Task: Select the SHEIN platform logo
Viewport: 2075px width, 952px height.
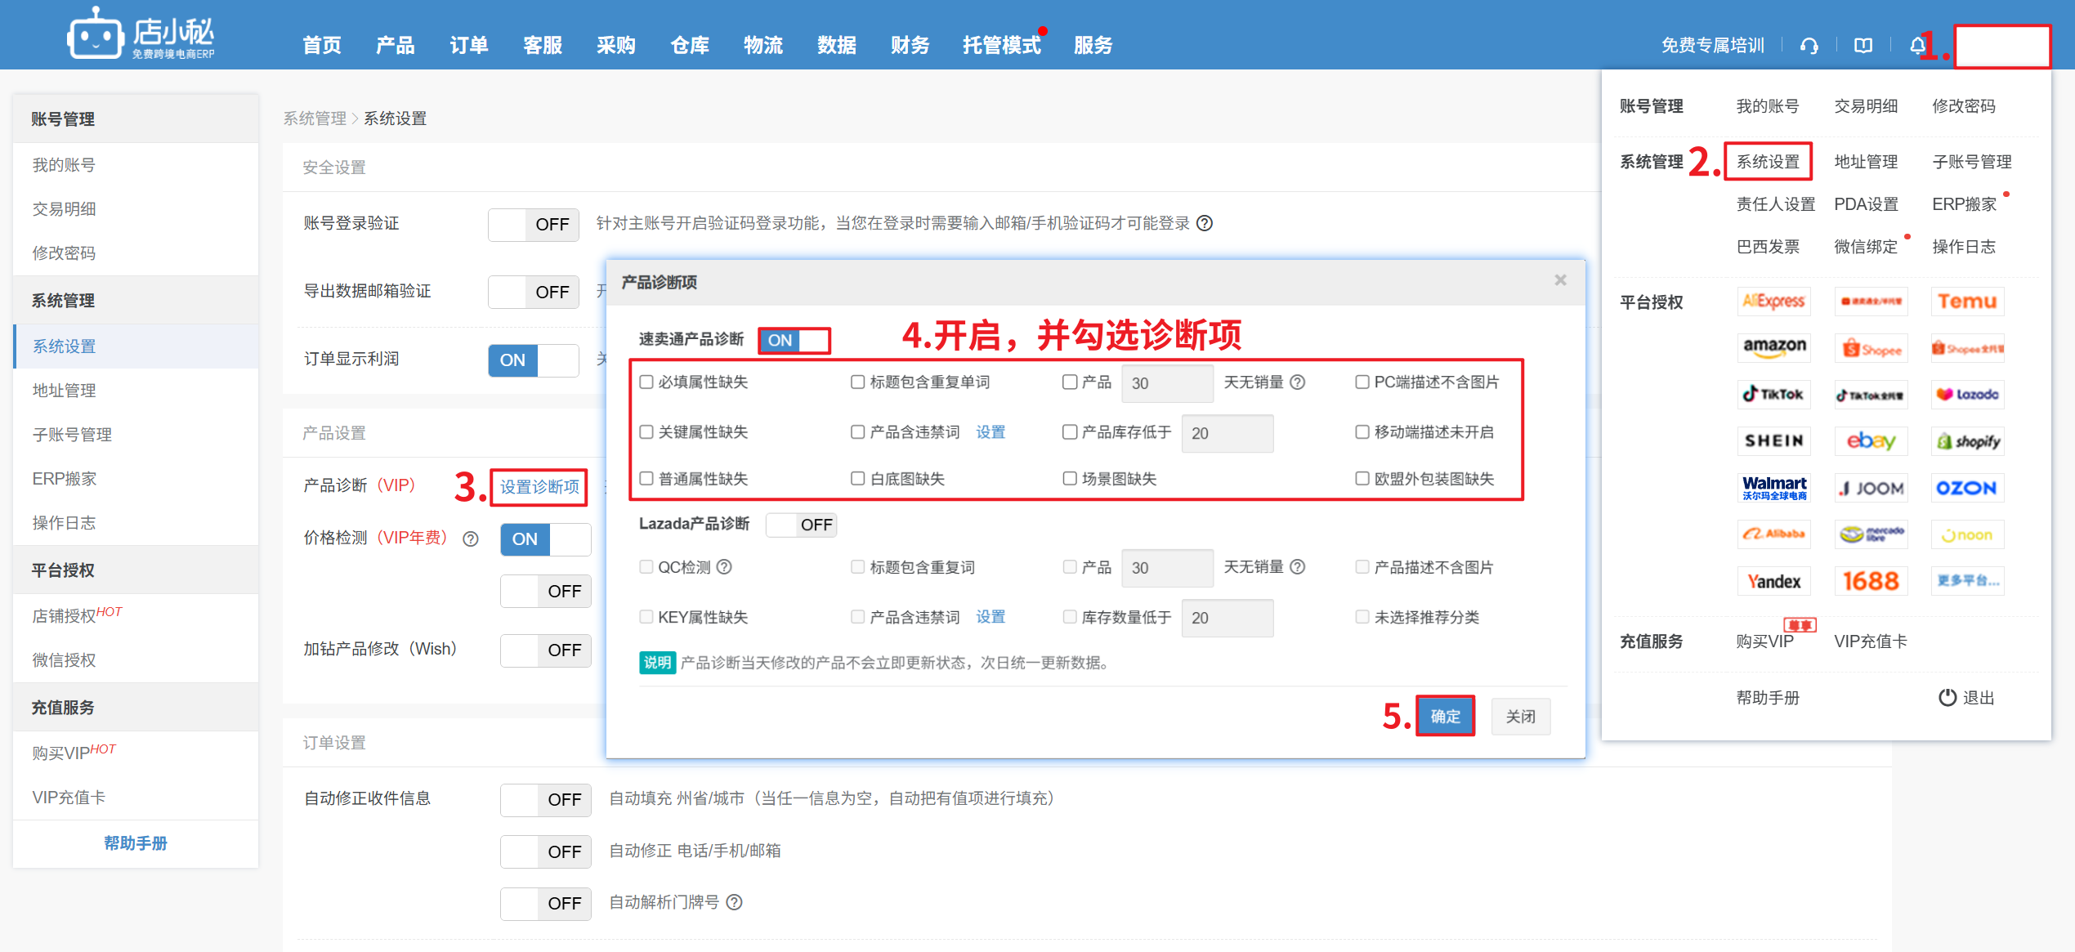Action: click(1774, 441)
